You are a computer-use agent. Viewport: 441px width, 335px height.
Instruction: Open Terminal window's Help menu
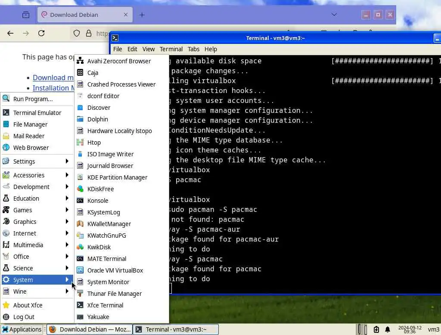tap(211, 49)
